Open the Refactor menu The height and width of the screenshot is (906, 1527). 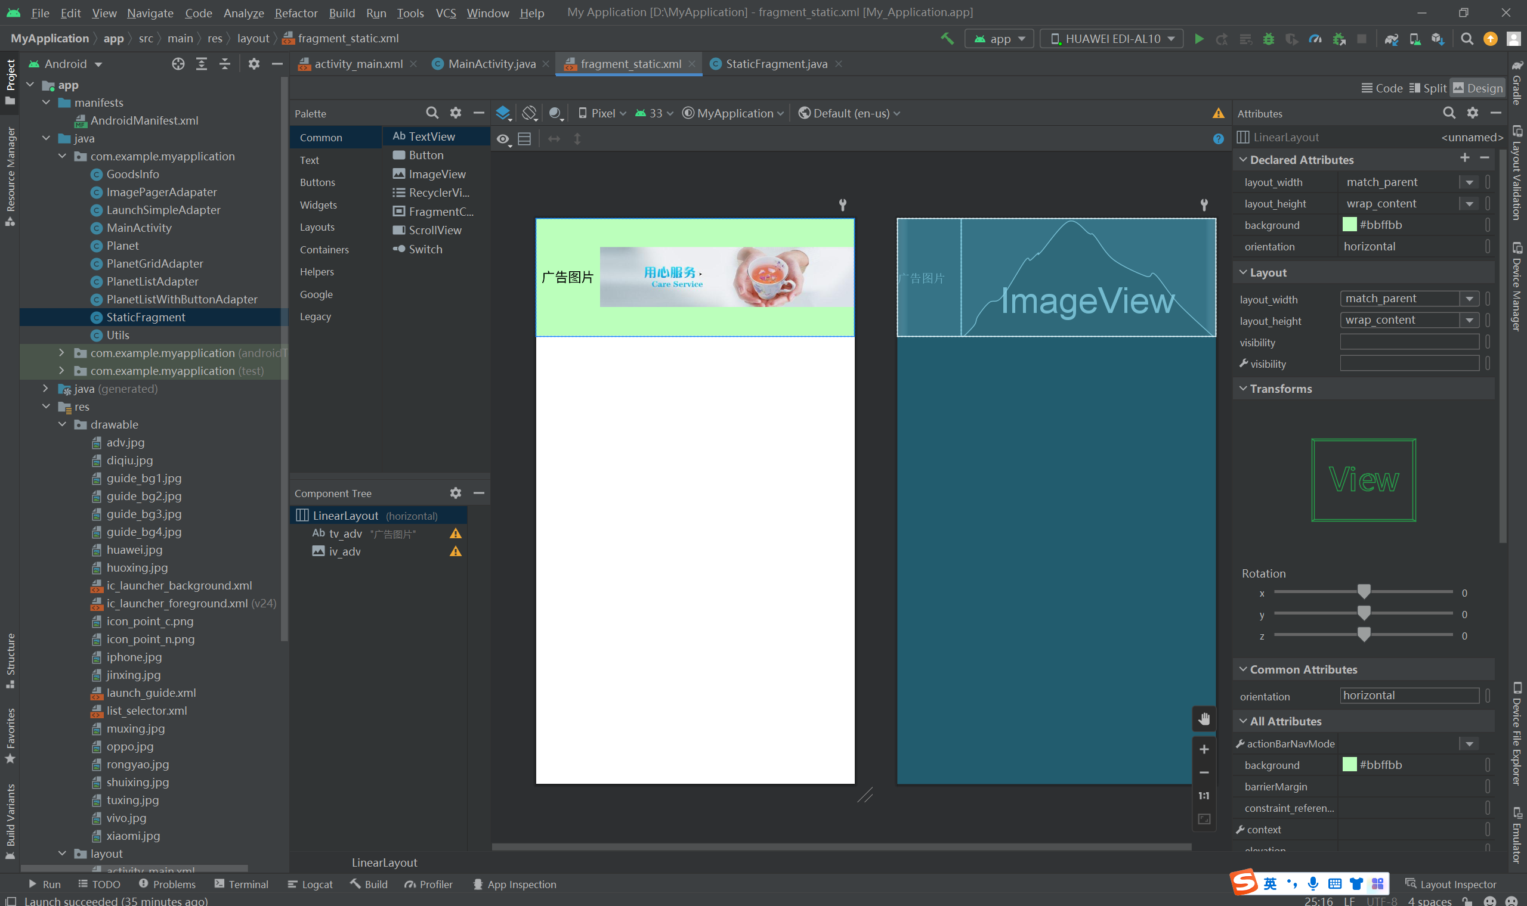coord(296,13)
